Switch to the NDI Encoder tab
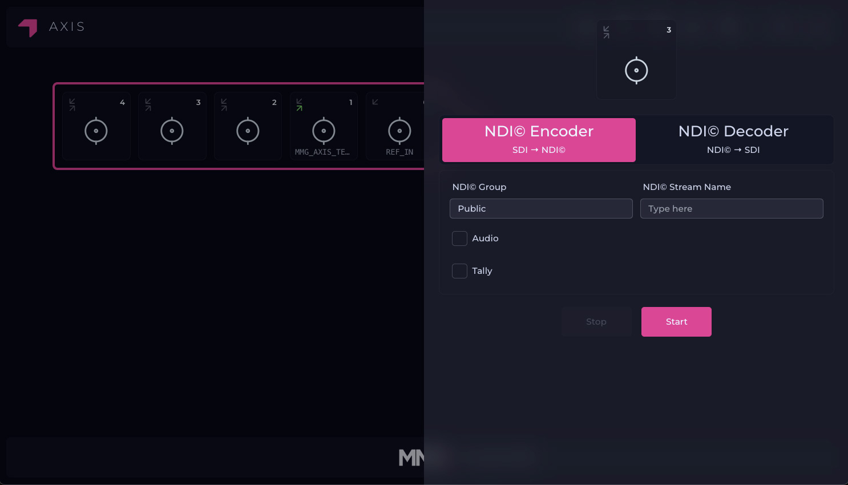The image size is (848, 485). coord(539,140)
